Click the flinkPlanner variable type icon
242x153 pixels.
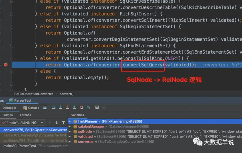coord(75,121)
